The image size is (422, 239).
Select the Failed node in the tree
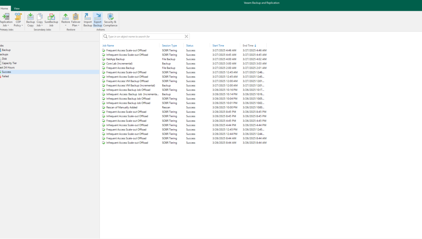tap(5, 76)
